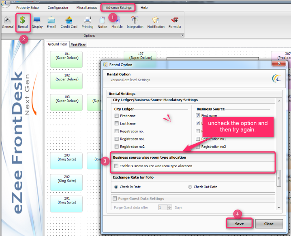The height and width of the screenshot is (237, 291).
Task: Open Advance Settings menu
Action: coord(119,8)
